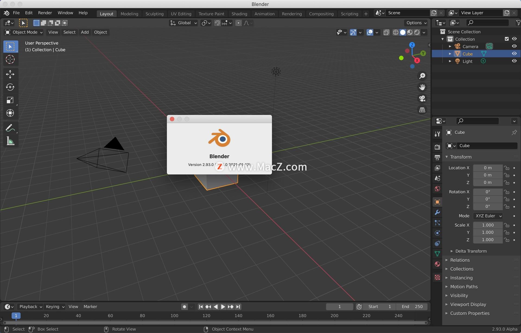Image resolution: width=521 pixels, height=333 pixels.
Task: Lock the Location X value
Action: (507, 168)
